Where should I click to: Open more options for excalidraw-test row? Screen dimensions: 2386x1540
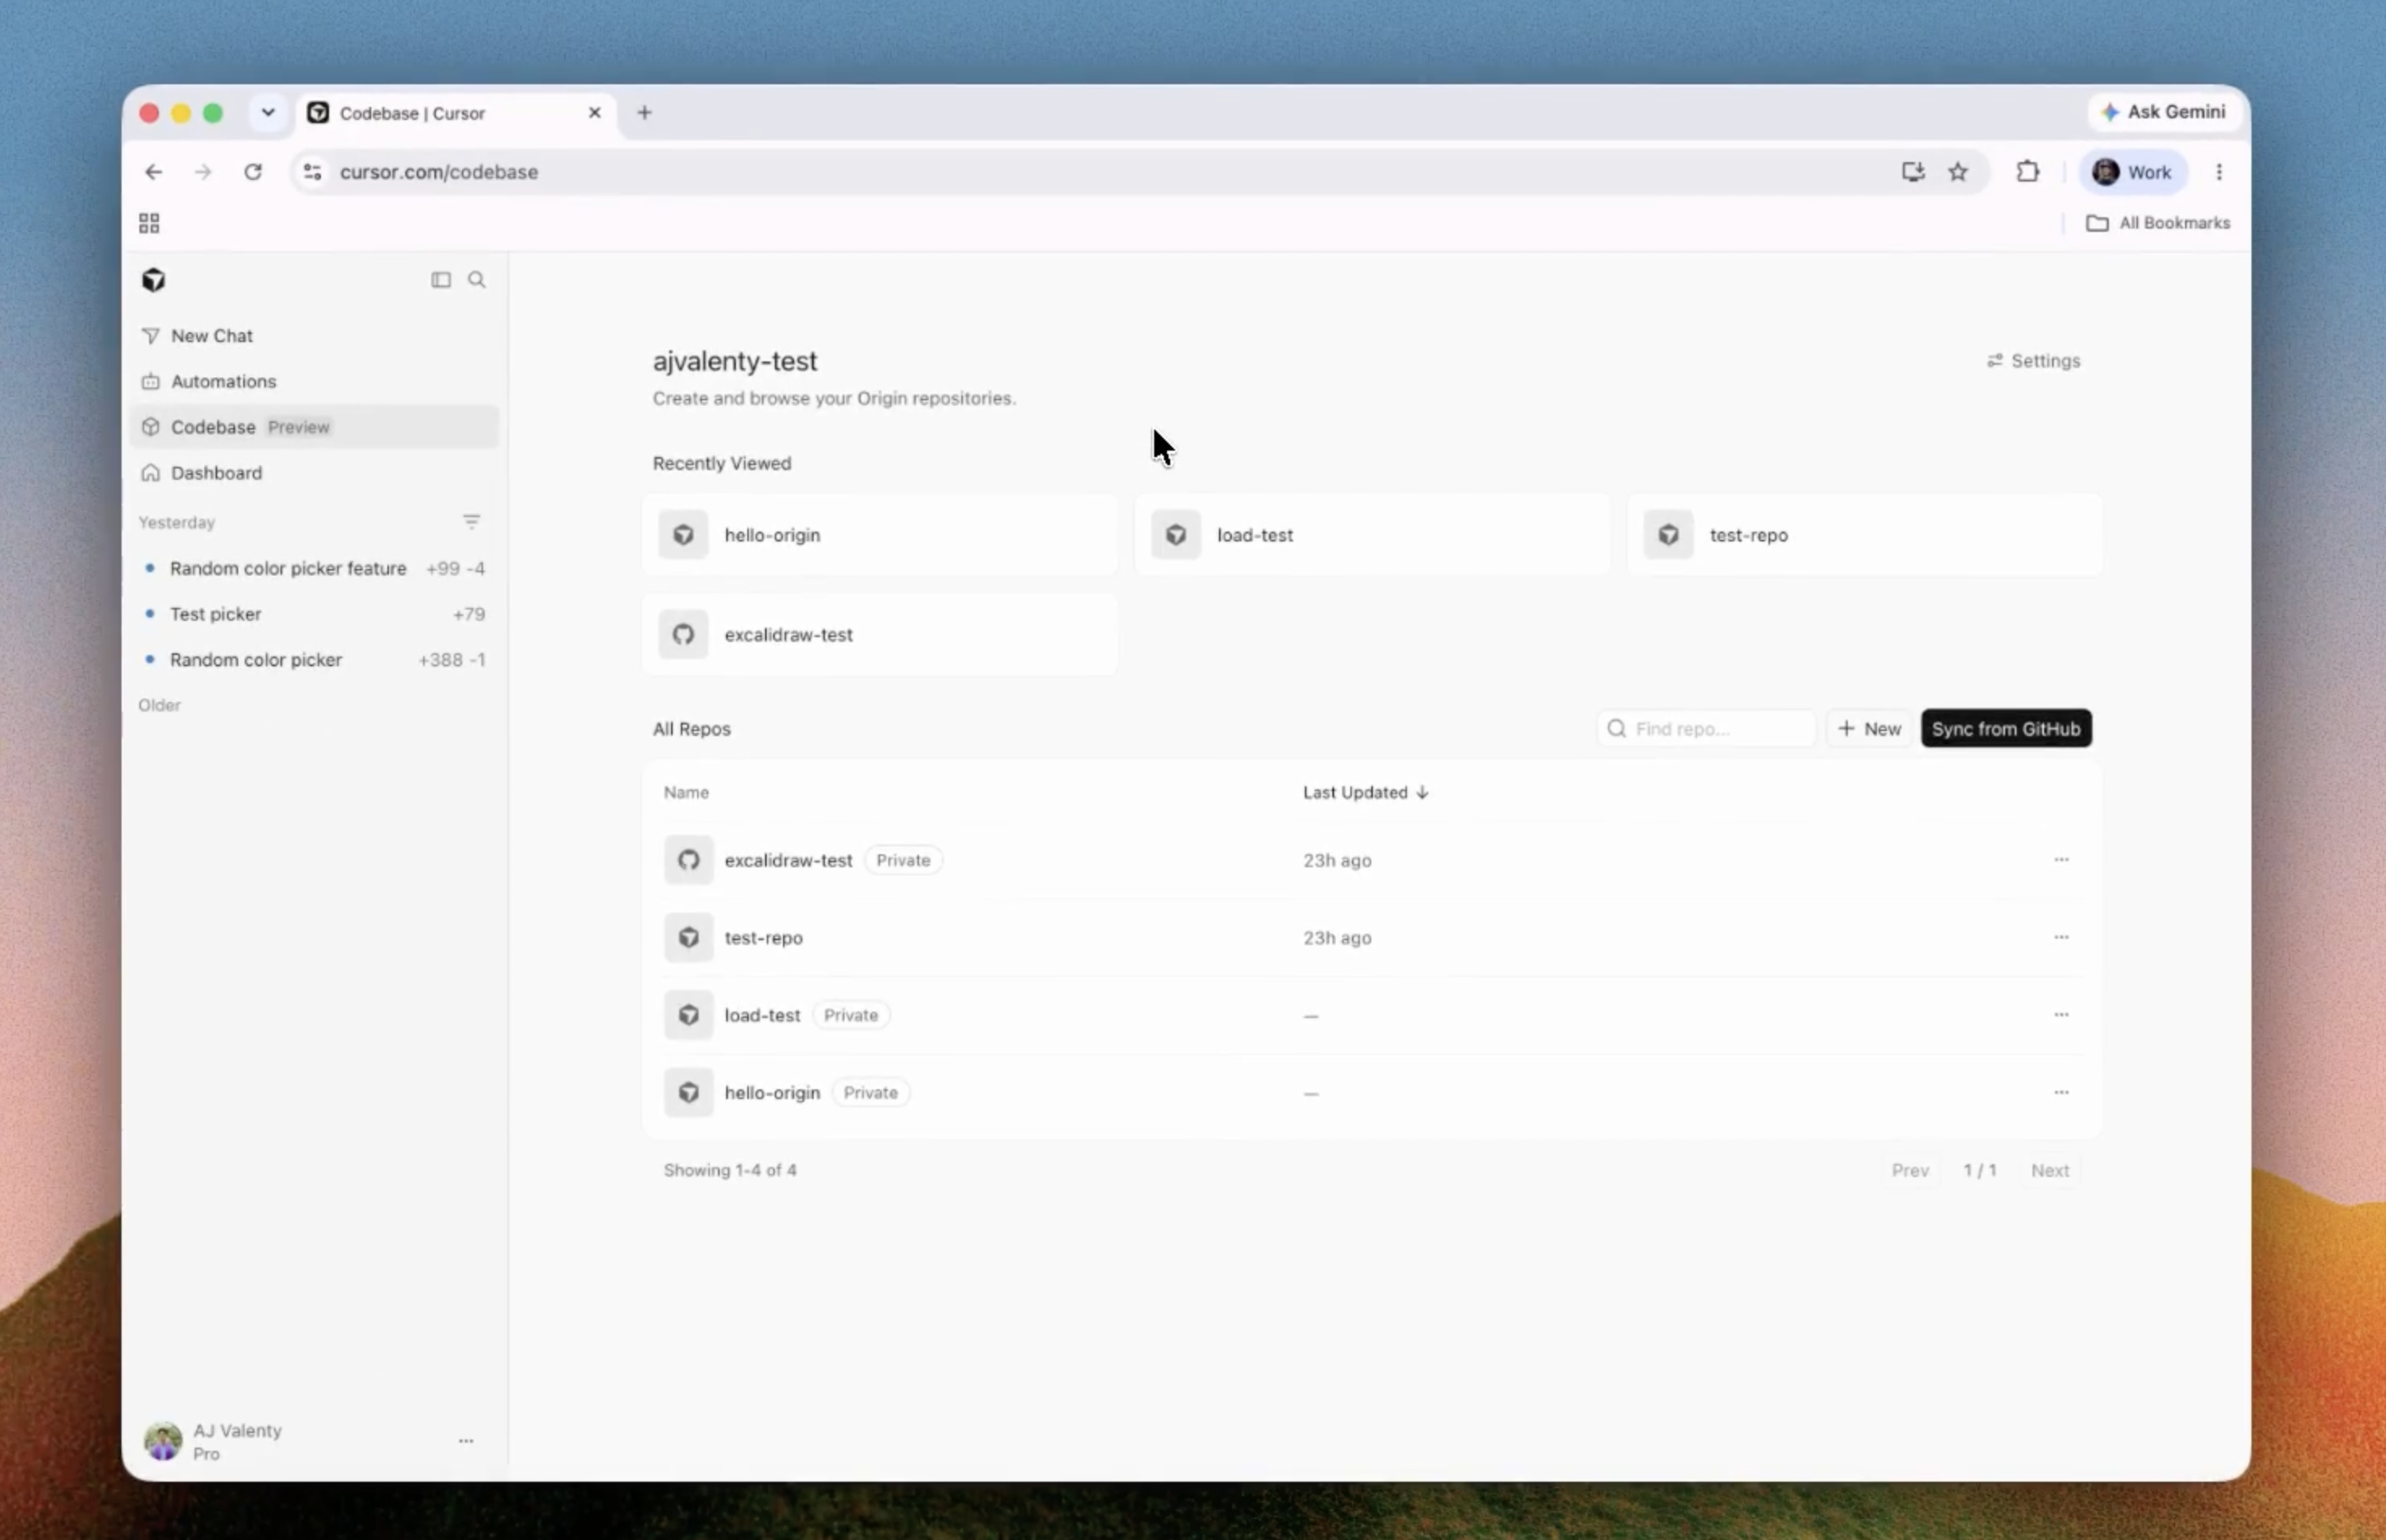[x=2061, y=860]
